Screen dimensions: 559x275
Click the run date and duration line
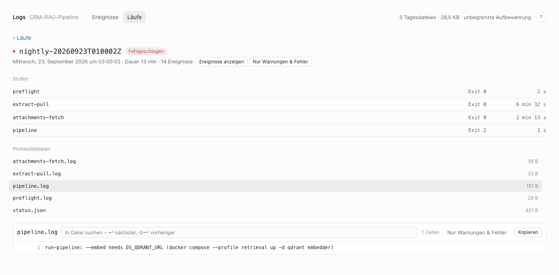(103, 62)
